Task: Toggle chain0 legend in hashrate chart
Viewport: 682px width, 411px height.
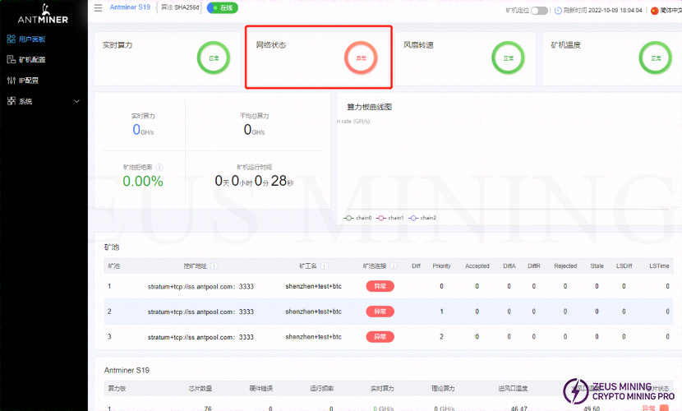Action: tap(358, 218)
